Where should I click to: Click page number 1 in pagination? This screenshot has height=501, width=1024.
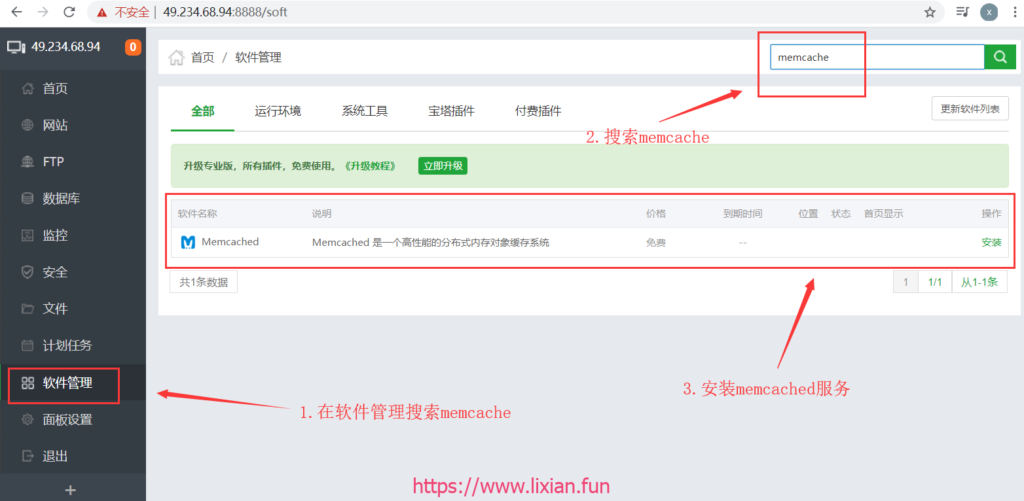tap(905, 282)
